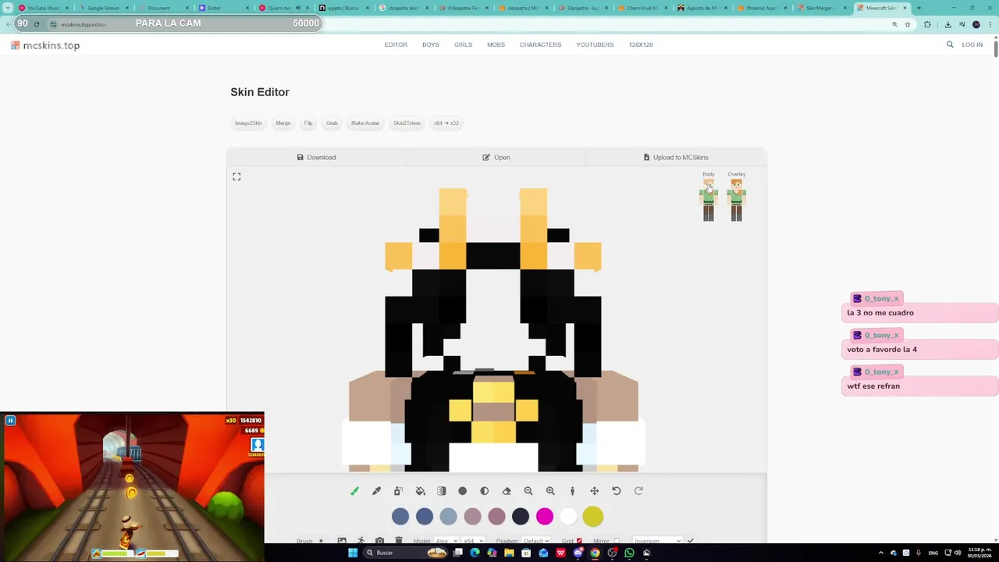Switch to the Google Gemini browser tab
This screenshot has width=999, height=562.
point(103,8)
